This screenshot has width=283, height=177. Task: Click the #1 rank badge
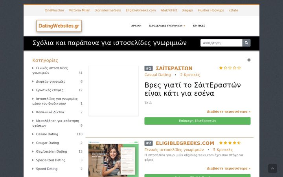(149, 68)
